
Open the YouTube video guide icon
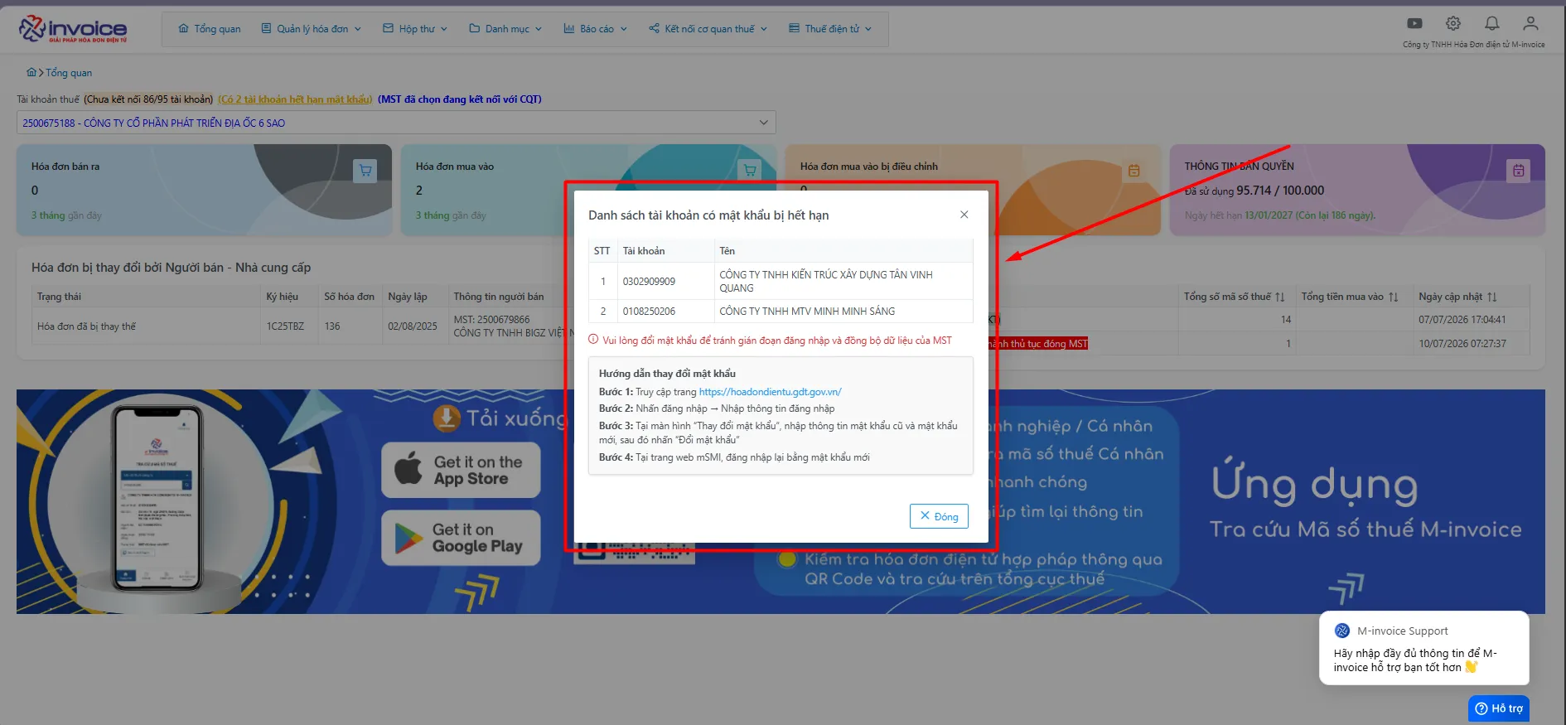click(x=1414, y=23)
